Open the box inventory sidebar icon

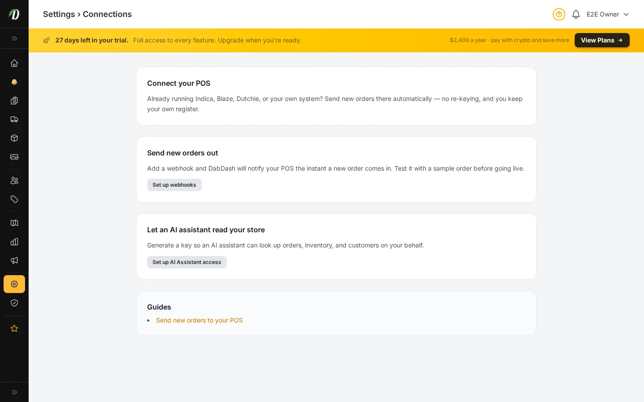(x=14, y=138)
